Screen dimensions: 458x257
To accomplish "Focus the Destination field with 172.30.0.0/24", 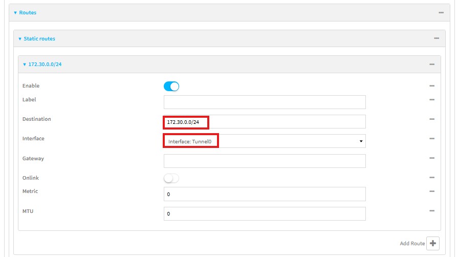I will pyautogui.click(x=264, y=122).
